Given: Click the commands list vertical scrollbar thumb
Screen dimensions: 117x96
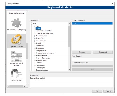Looking at the screenshot, I should (x=69, y=36).
